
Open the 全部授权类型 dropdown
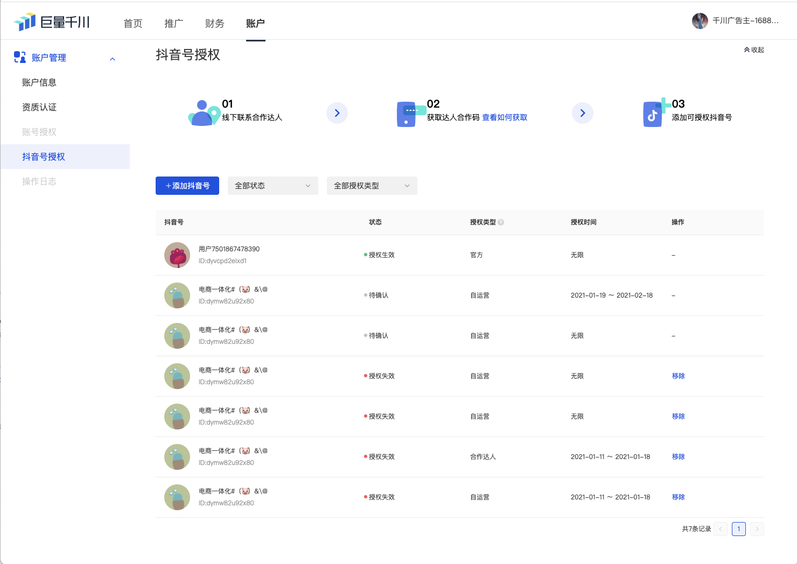click(372, 186)
